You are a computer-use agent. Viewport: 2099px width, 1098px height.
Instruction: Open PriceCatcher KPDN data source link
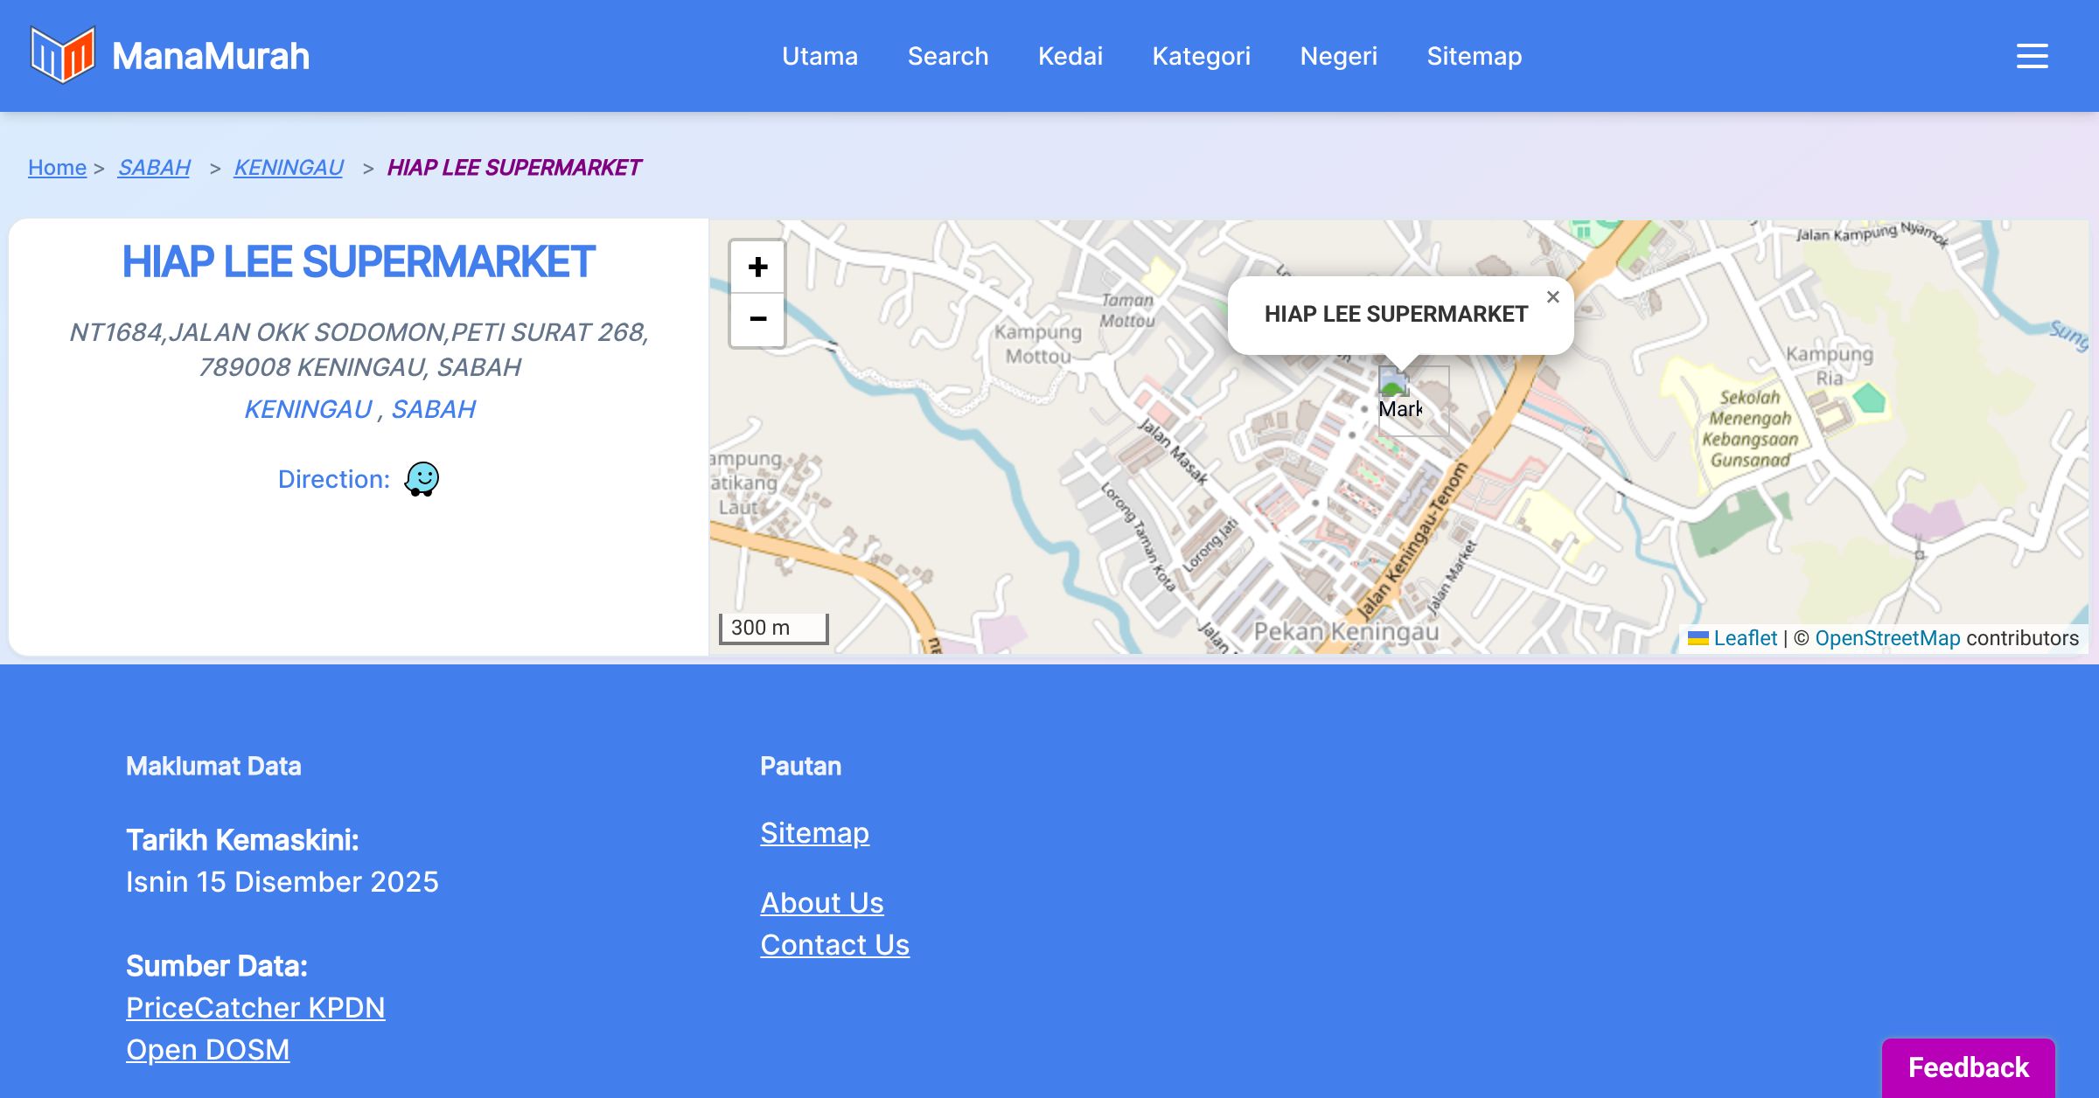coord(255,1008)
